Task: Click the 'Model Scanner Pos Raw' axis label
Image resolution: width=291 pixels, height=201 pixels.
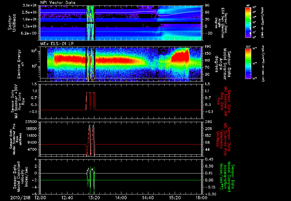Action: tap(16, 139)
